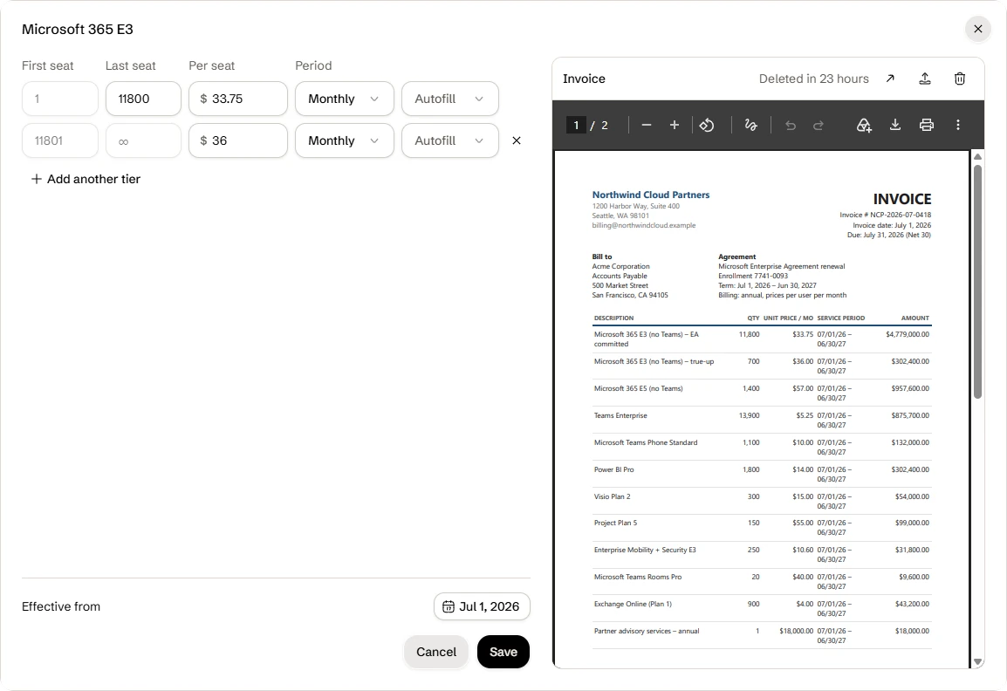The width and height of the screenshot is (1007, 691).
Task: Cancel the pricing changes
Action: pos(436,652)
